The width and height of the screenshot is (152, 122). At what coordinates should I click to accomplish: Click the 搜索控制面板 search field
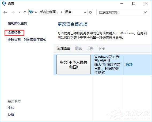pos(123,12)
